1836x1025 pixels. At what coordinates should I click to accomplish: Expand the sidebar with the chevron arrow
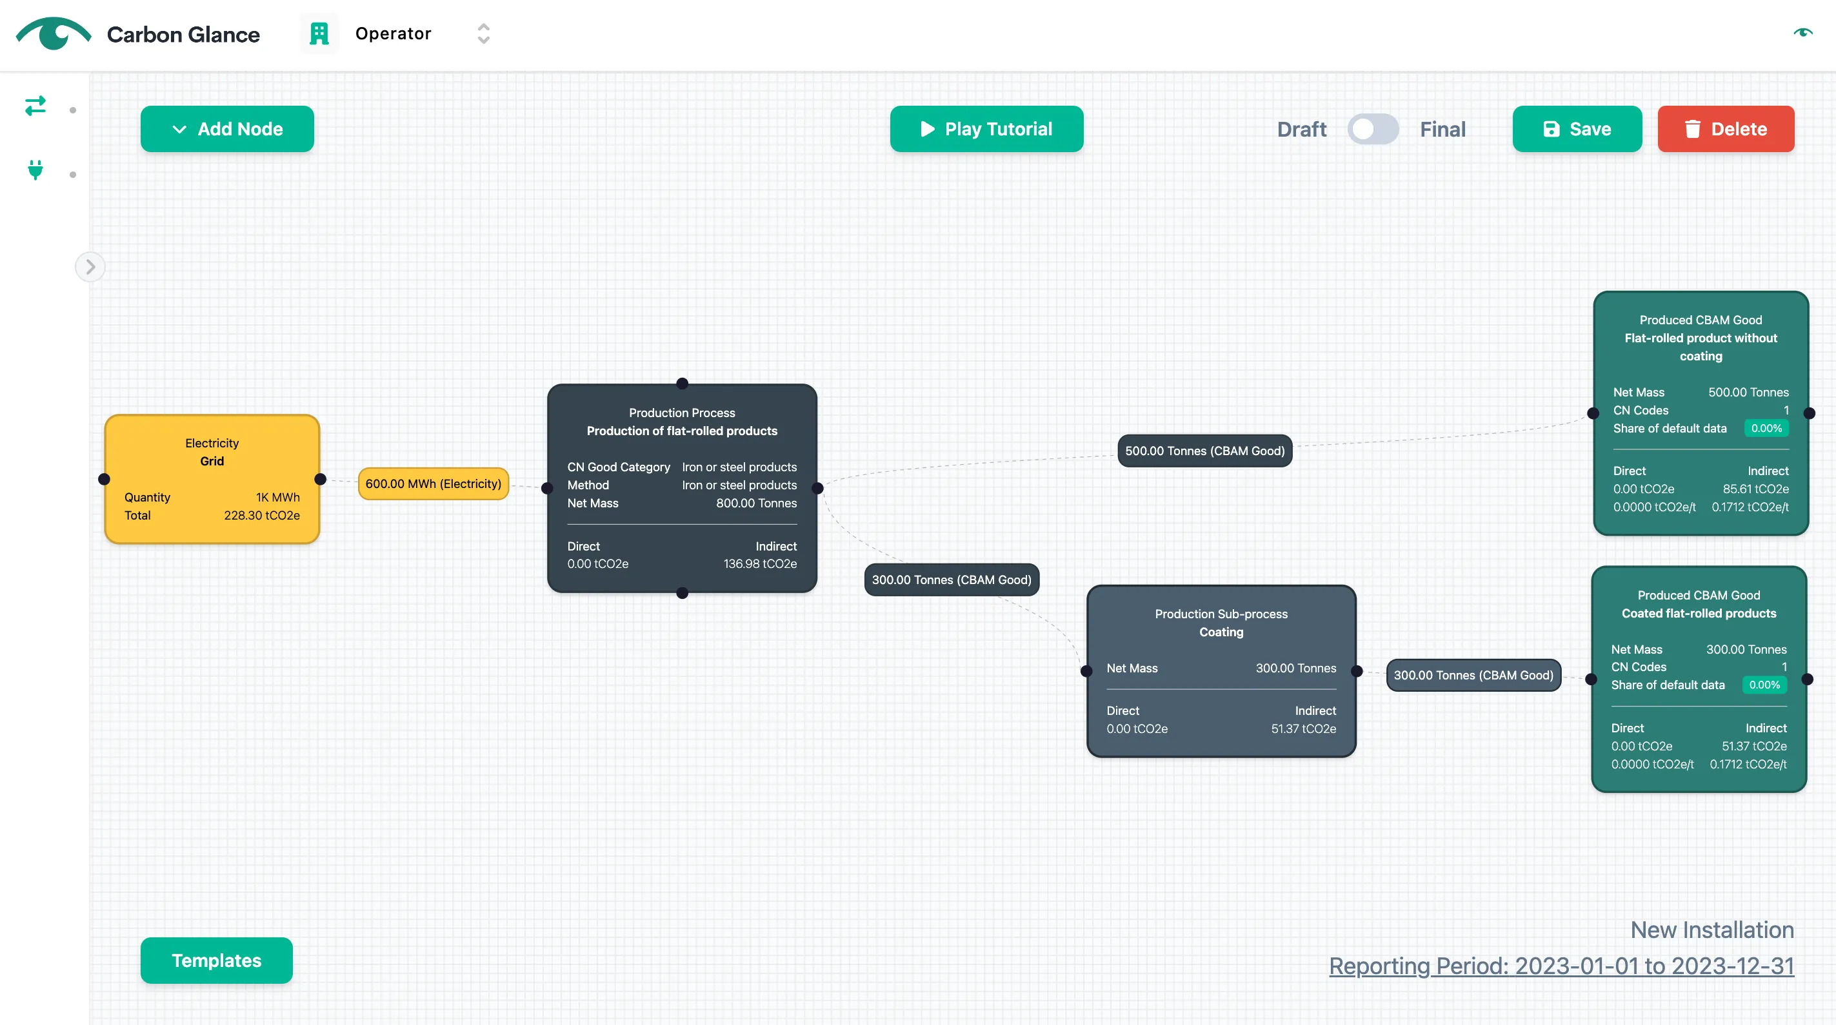[90, 267]
